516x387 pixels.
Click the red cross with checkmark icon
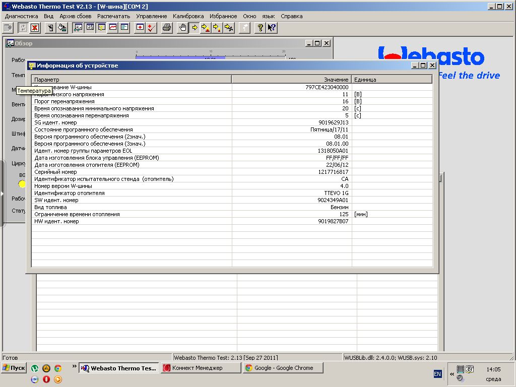click(x=151, y=28)
